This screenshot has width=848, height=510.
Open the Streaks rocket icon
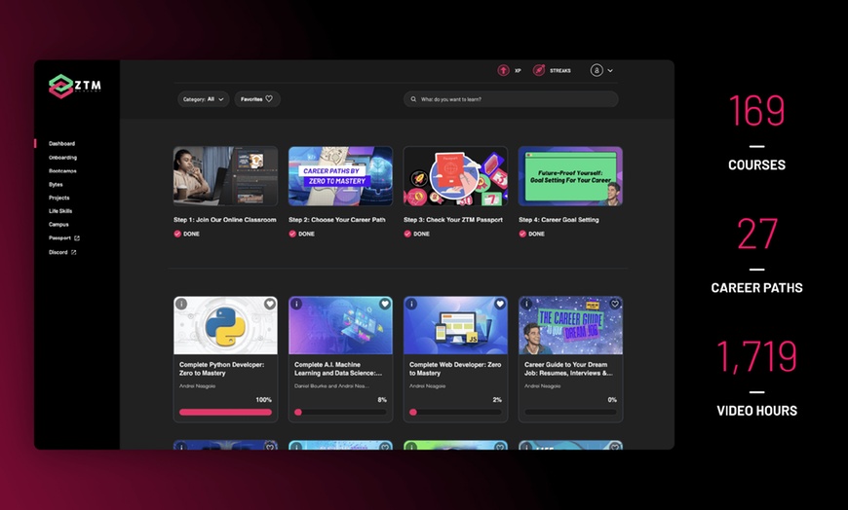click(x=539, y=71)
